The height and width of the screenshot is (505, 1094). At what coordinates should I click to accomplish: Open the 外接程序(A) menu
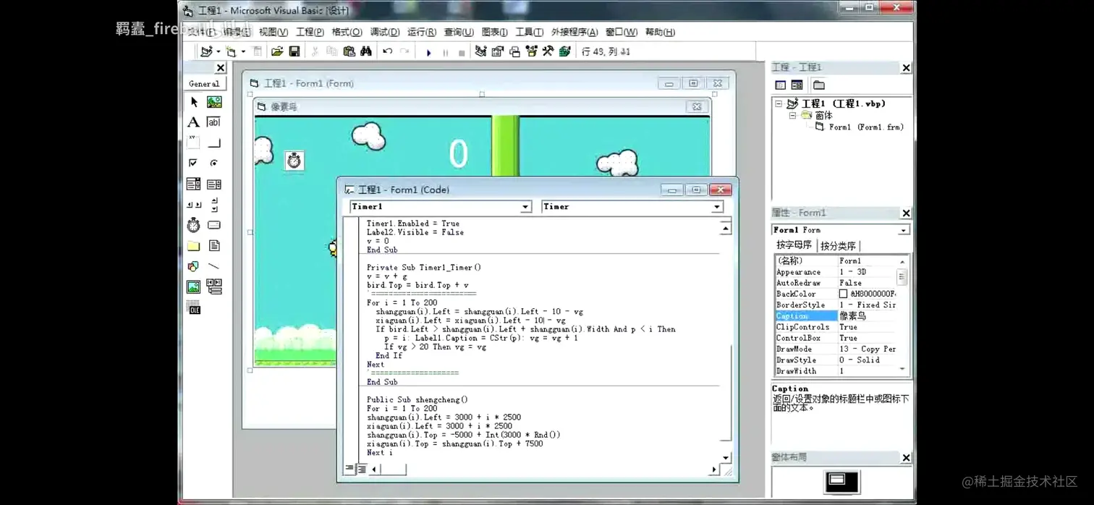(x=574, y=32)
